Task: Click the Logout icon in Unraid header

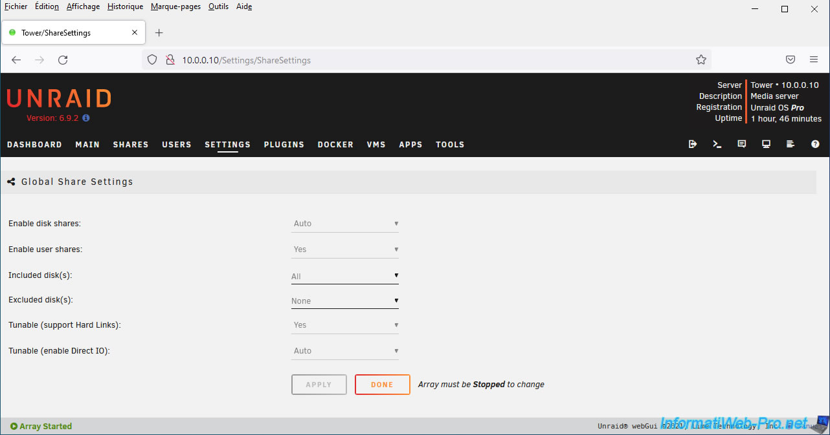Action: [693, 144]
